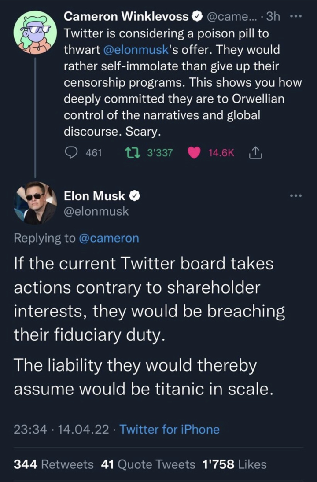Screen dimensions: 317x482
Task: Like the Cameron Winklevoss tweet
Action: pyautogui.click(x=194, y=153)
